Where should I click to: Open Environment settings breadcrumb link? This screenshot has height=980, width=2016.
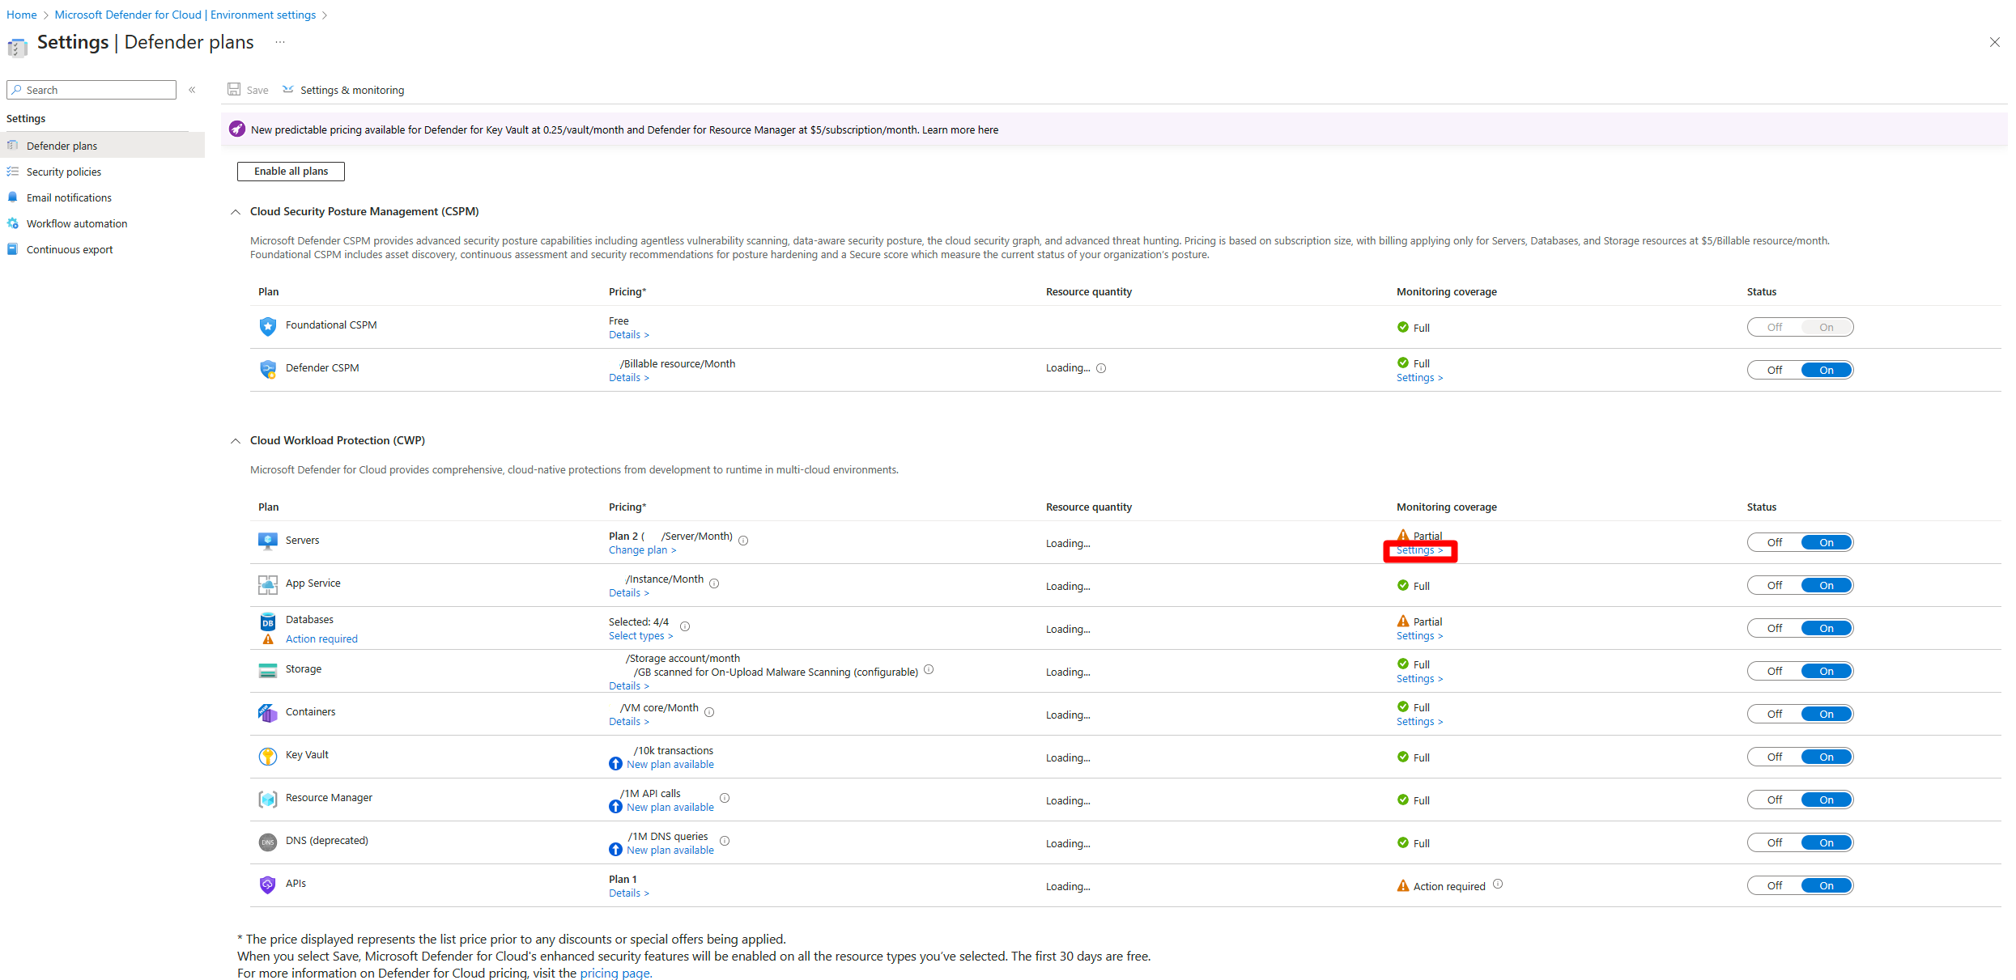185,15
